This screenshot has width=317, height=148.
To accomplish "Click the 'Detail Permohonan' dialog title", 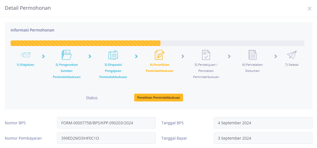I will pyautogui.click(x=28, y=8).
